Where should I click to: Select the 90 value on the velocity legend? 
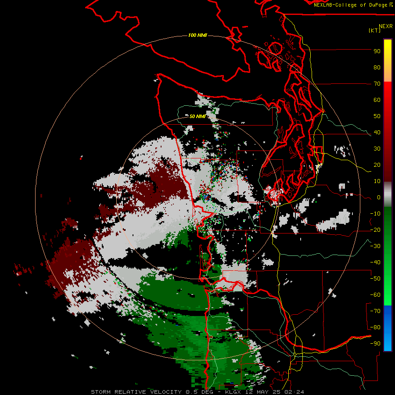point(377,51)
